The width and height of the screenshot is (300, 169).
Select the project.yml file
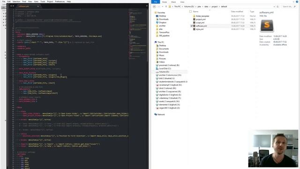pyautogui.click(x=201, y=19)
